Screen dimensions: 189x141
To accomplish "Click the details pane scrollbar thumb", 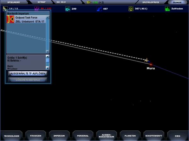I will pos(48,60).
